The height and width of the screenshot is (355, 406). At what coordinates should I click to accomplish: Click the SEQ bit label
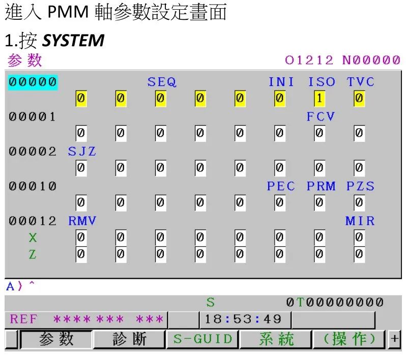[x=162, y=82]
